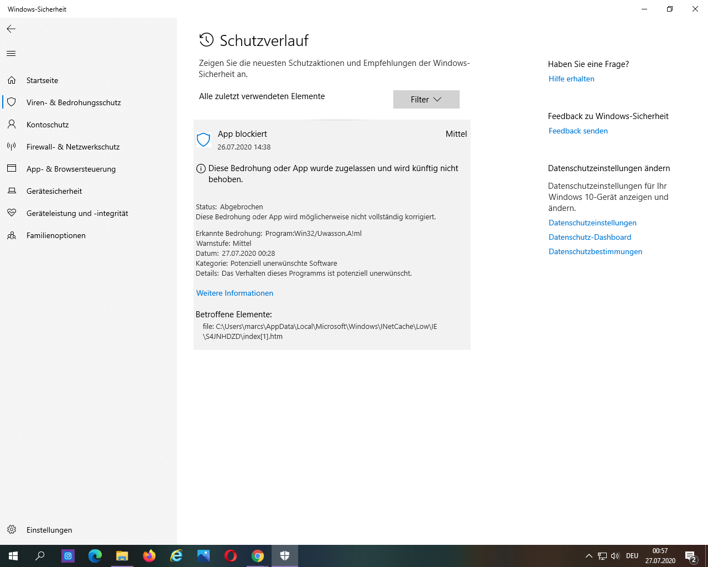Click the Status: Abgebrochen line
This screenshot has height=567, width=708.
(x=230, y=207)
